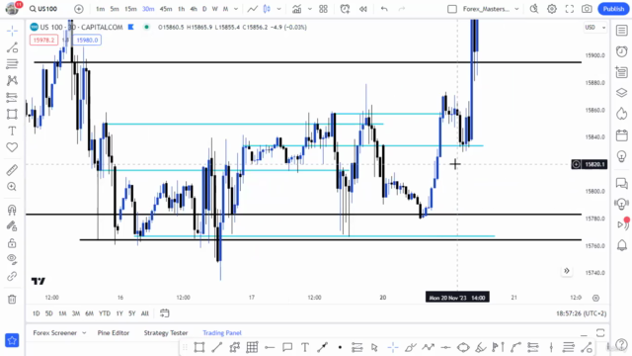Select the 4h timeframe
The height and width of the screenshot is (356, 632).
pos(194,9)
